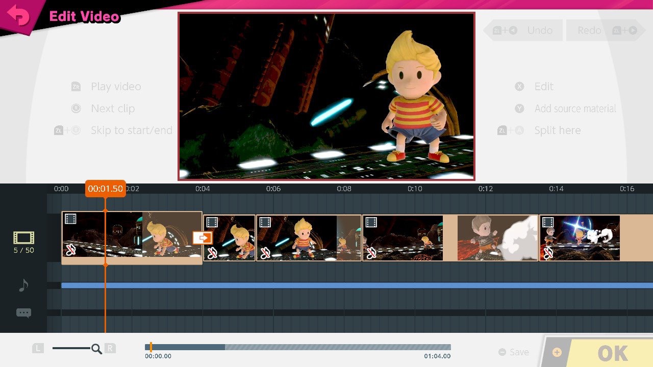653x367 pixels.
Task: Click the video preview of Lucas
Action: tap(326, 96)
